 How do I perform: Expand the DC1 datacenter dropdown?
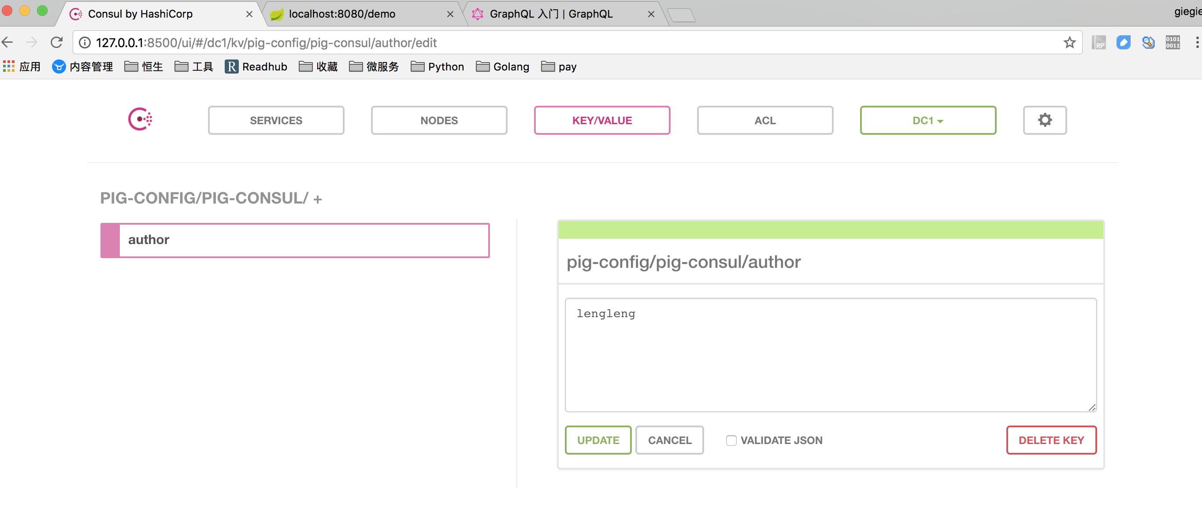(927, 120)
